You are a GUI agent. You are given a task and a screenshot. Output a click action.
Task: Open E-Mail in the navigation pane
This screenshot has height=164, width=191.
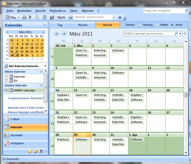(25, 119)
